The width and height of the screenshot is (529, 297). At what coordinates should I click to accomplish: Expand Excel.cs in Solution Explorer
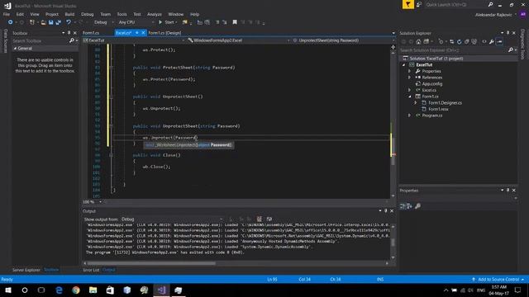[x=410, y=90]
